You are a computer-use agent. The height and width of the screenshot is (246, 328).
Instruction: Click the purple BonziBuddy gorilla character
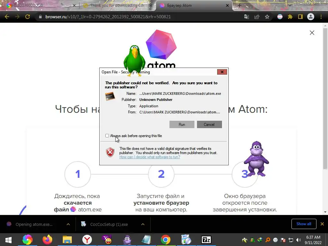(x=257, y=159)
